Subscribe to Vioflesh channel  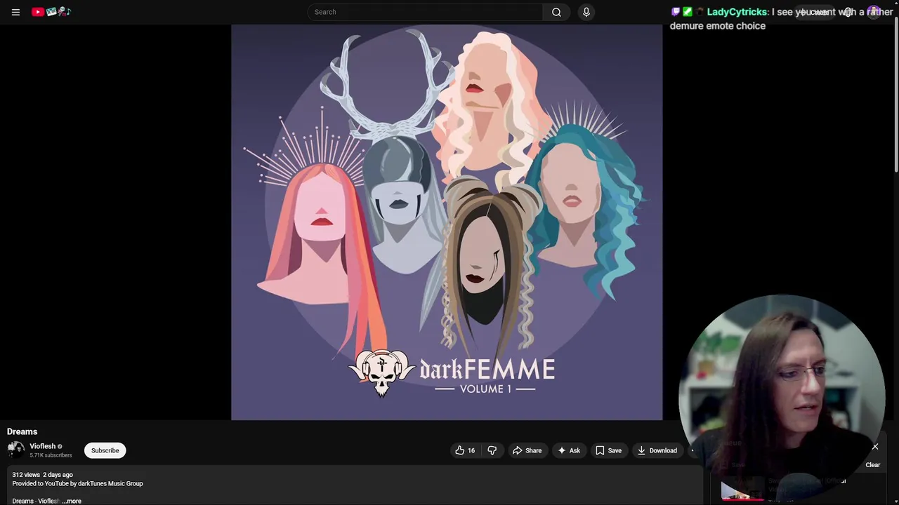105,450
